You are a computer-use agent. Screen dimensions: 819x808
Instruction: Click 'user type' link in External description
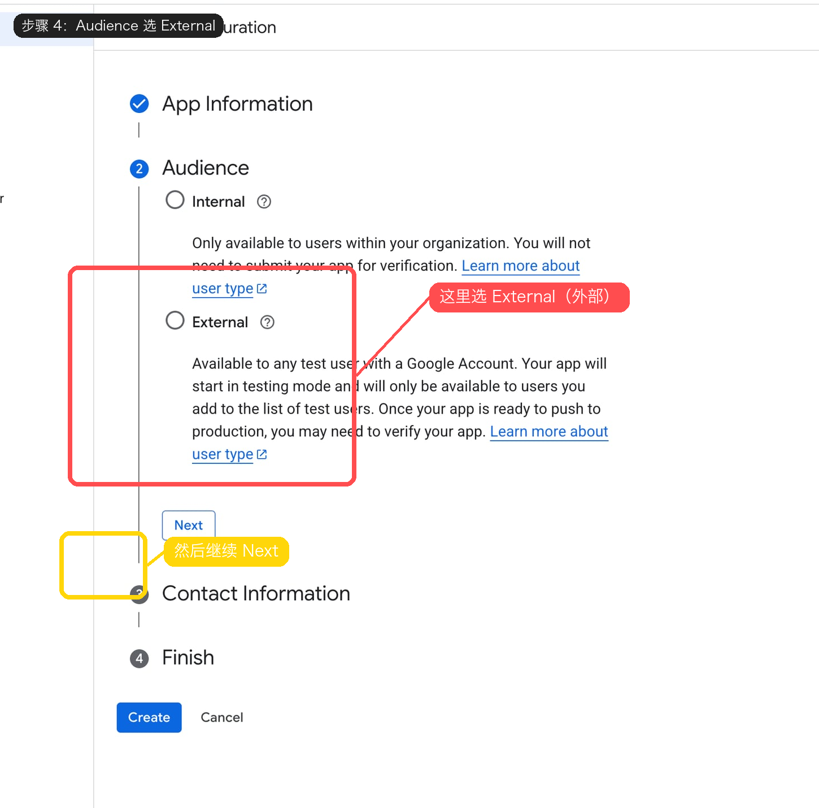[223, 454]
